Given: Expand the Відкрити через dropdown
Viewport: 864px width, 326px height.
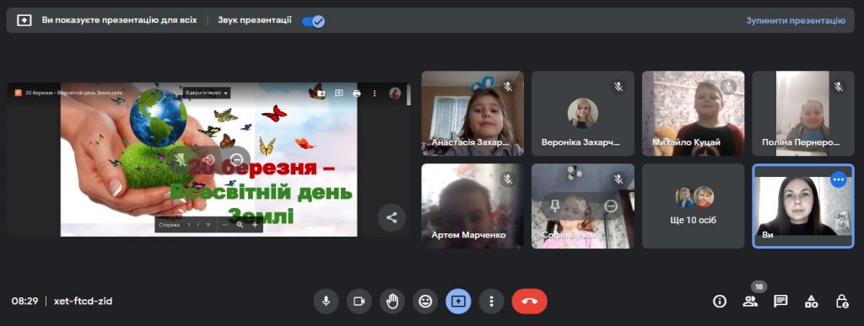Looking at the screenshot, I should [207, 93].
